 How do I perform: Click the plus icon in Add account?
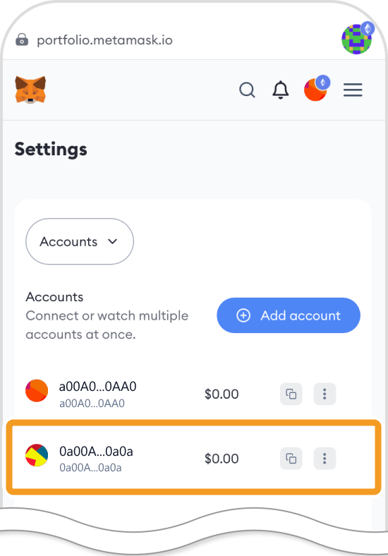tap(243, 315)
